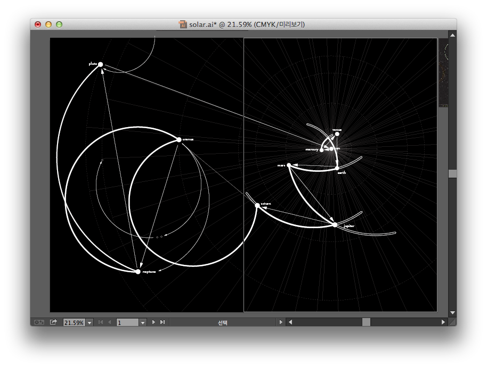Click the artboard number field
This screenshot has height=368, width=487.
(127, 322)
